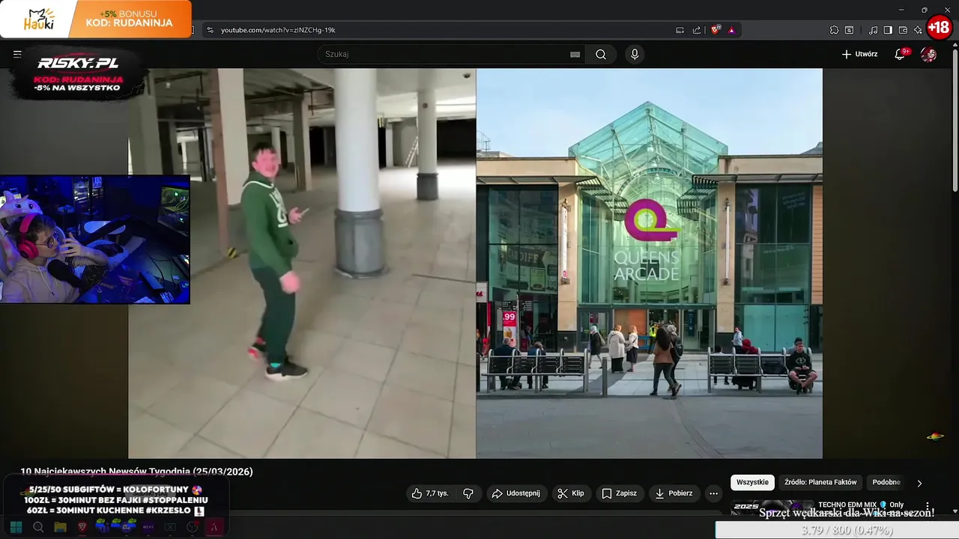Open options for TECHNO EDM MIX suggestion
This screenshot has height=539, width=959.
[x=928, y=506]
